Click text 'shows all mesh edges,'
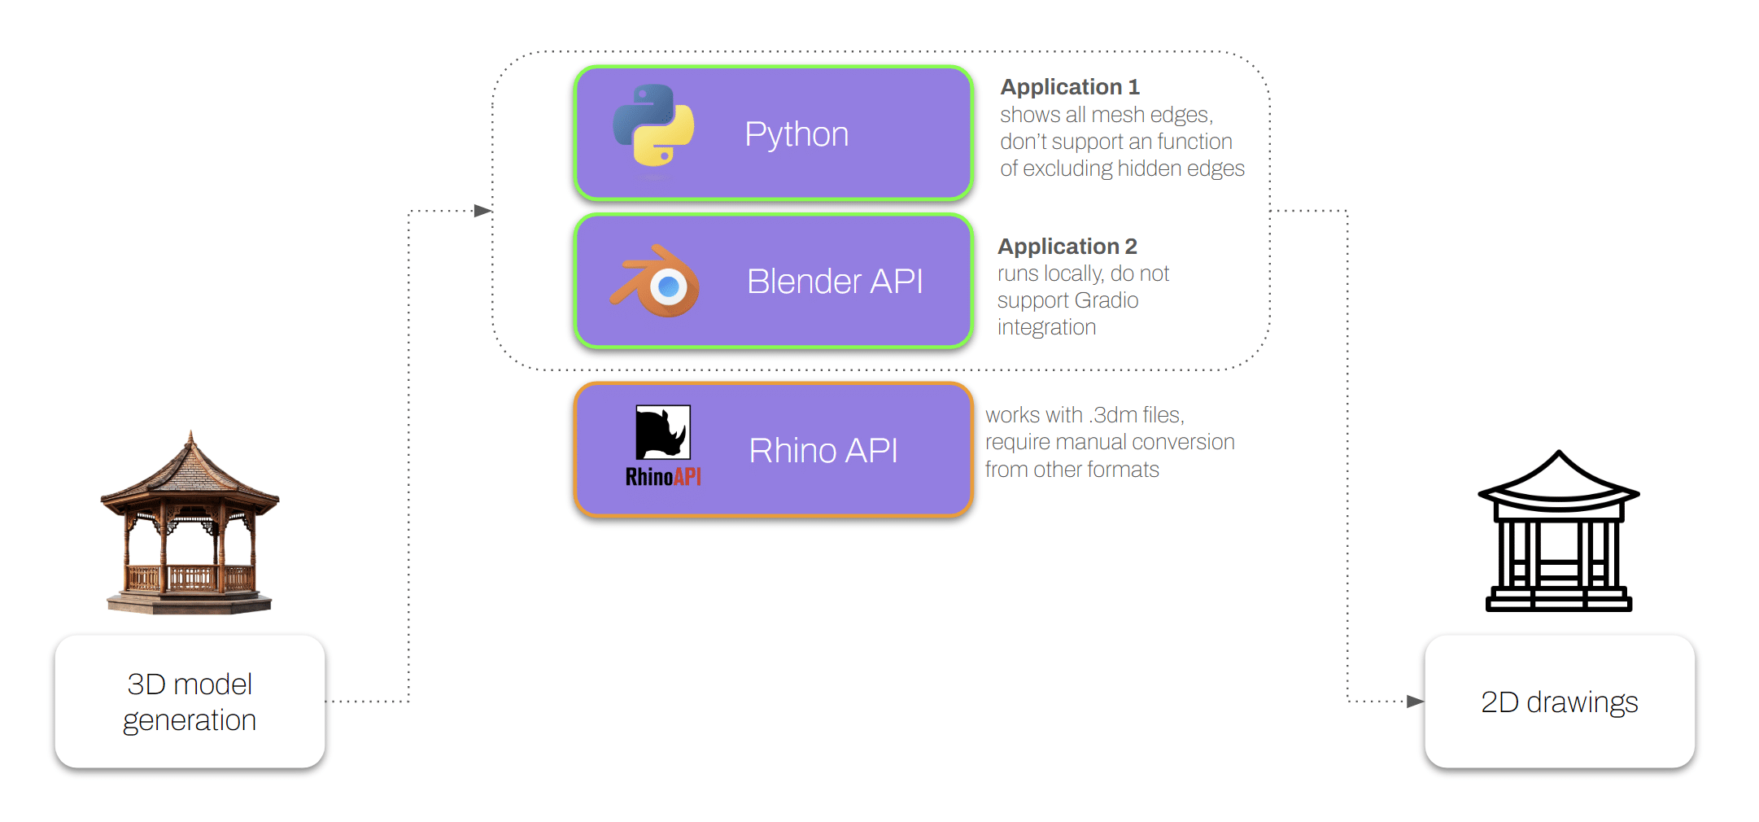This screenshot has height=822, width=1759. pos(1106,115)
